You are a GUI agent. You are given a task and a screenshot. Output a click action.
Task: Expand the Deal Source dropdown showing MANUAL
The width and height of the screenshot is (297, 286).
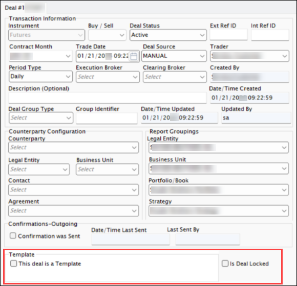tap(174, 56)
